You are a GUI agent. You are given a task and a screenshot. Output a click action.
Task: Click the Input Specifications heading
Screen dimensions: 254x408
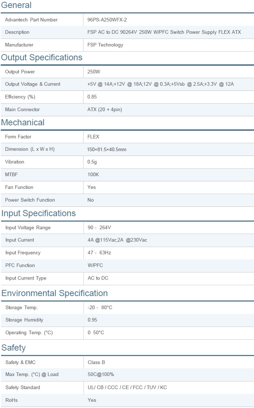tap(38, 213)
